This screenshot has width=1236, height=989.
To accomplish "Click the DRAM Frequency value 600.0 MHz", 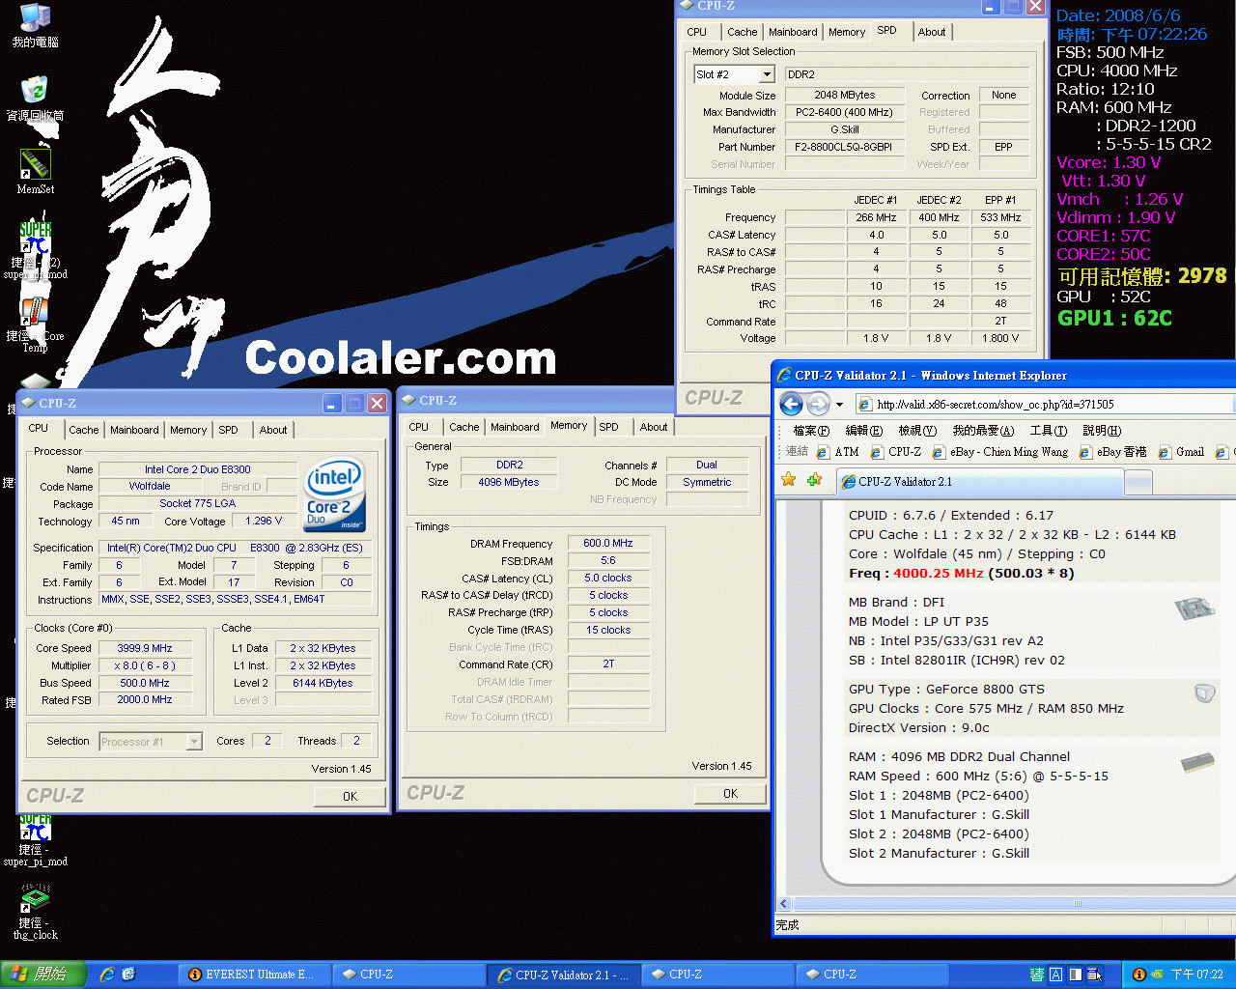I will tap(608, 543).
